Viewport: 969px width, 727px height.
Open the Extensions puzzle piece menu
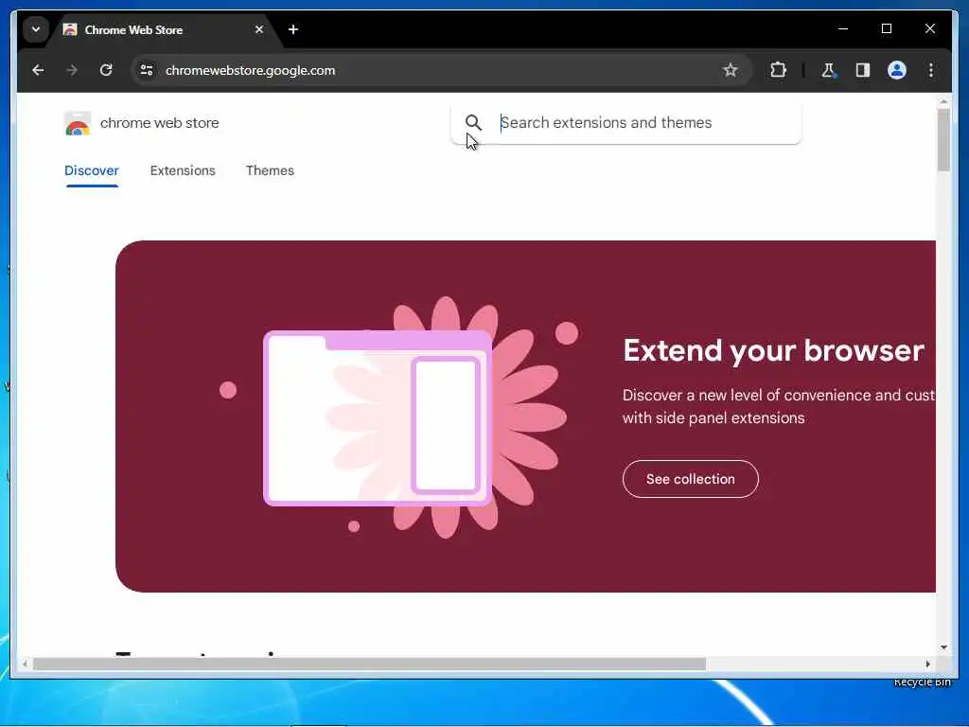[778, 70]
